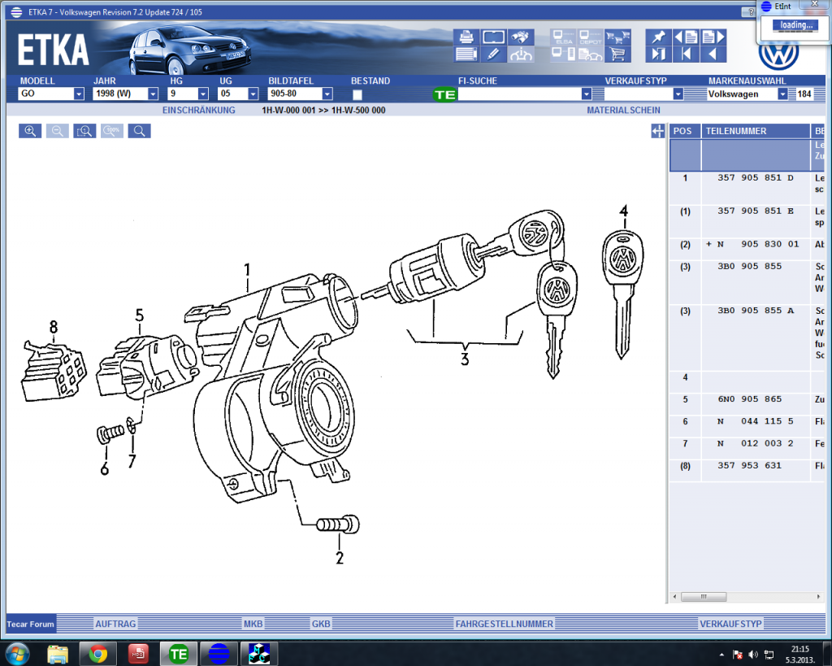The height and width of the screenshot is (666, 832).
Task: Select part row 357 905 851 E
Action: pyautogui.click(x=747, y=221)
